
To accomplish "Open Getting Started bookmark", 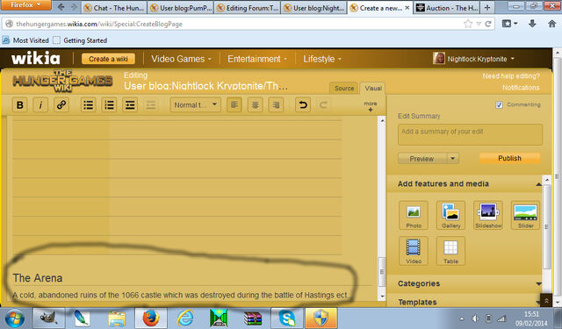I will point(80,40).
